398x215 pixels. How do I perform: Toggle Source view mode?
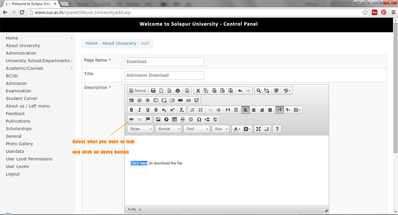tap(138, 91)
